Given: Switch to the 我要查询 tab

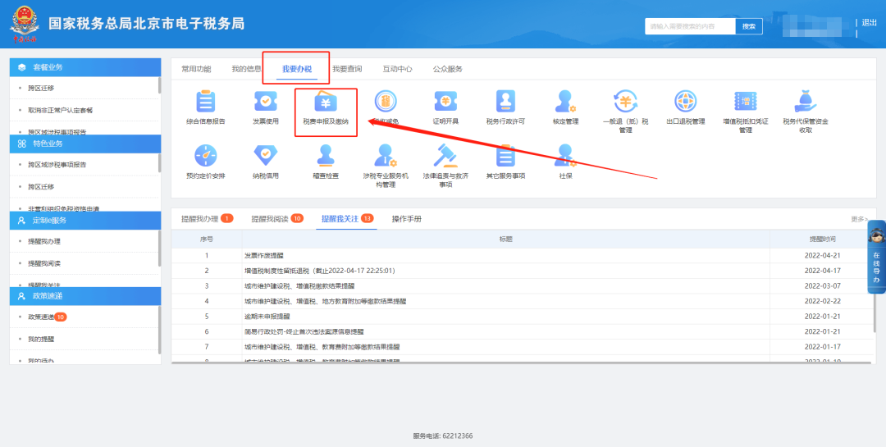Looking at the screenshot, I should pos(347,69).
